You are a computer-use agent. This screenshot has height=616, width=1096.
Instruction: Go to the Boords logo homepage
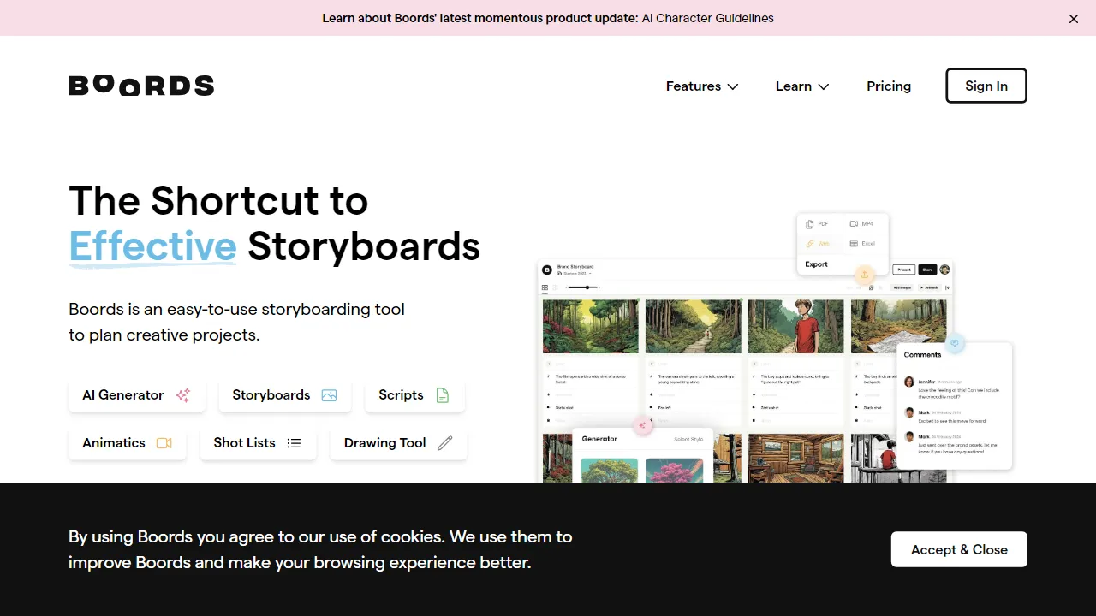click(x=141, y=86)
